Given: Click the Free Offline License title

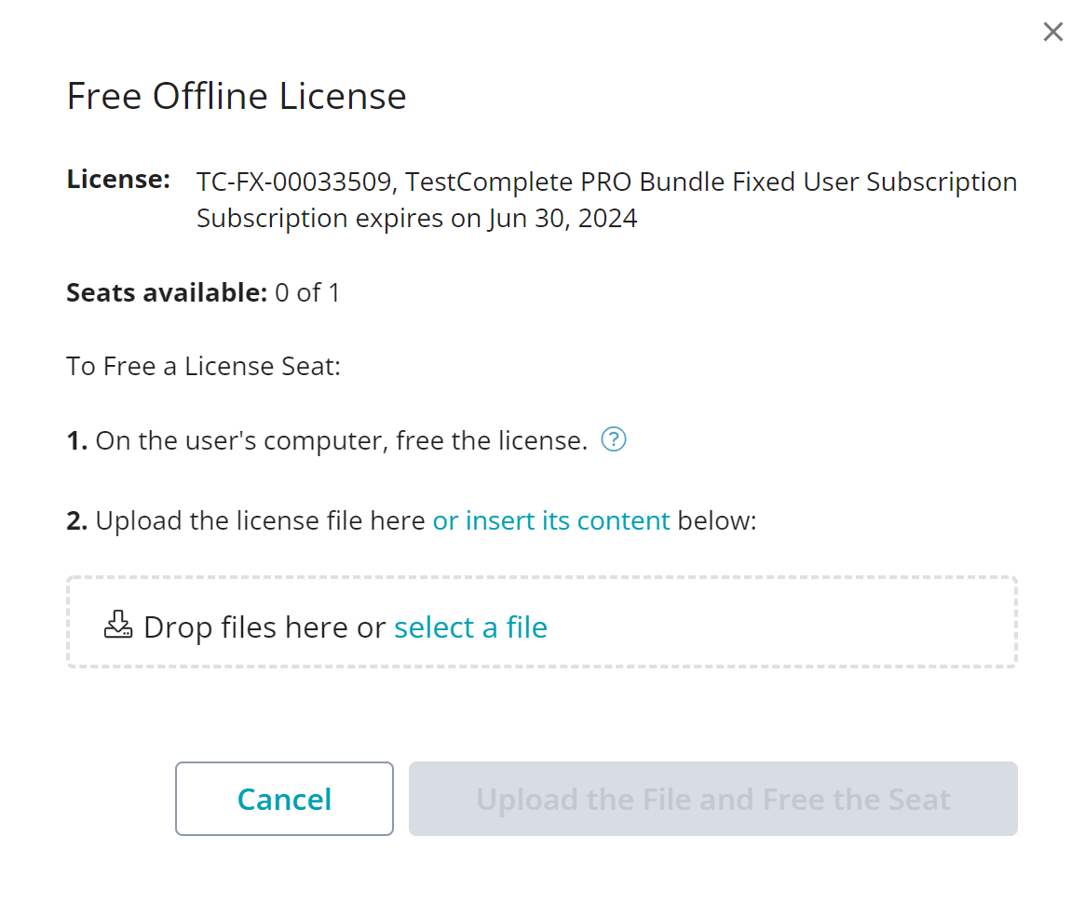Looking at the screenshot, I should coord(236,95).
